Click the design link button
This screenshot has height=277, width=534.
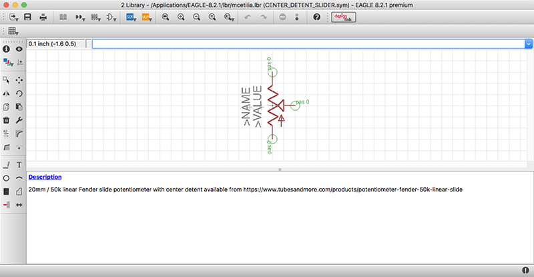coord(344,17)
